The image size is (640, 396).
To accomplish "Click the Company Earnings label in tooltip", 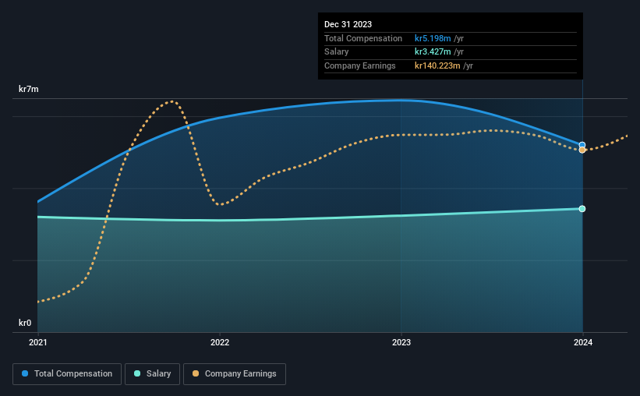I will [360, 65].
